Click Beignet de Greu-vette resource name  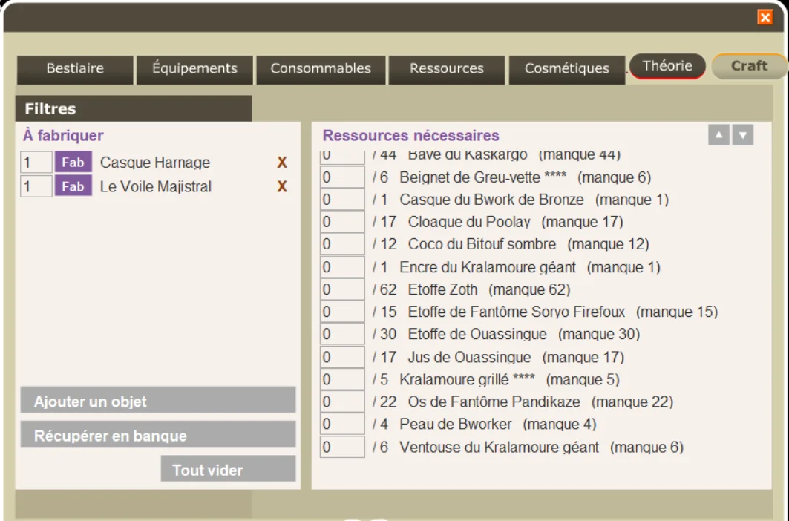point(482,177)
